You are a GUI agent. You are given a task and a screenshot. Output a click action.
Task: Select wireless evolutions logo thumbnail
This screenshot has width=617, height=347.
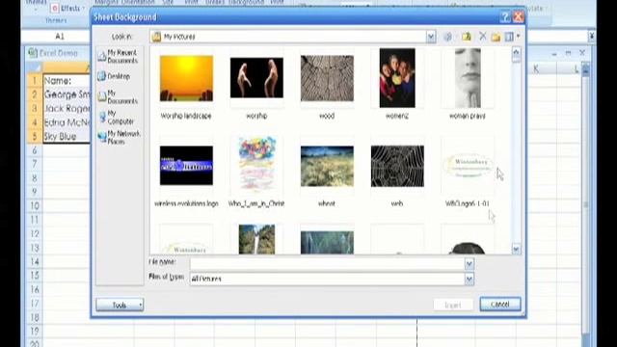tap(186, 166)
